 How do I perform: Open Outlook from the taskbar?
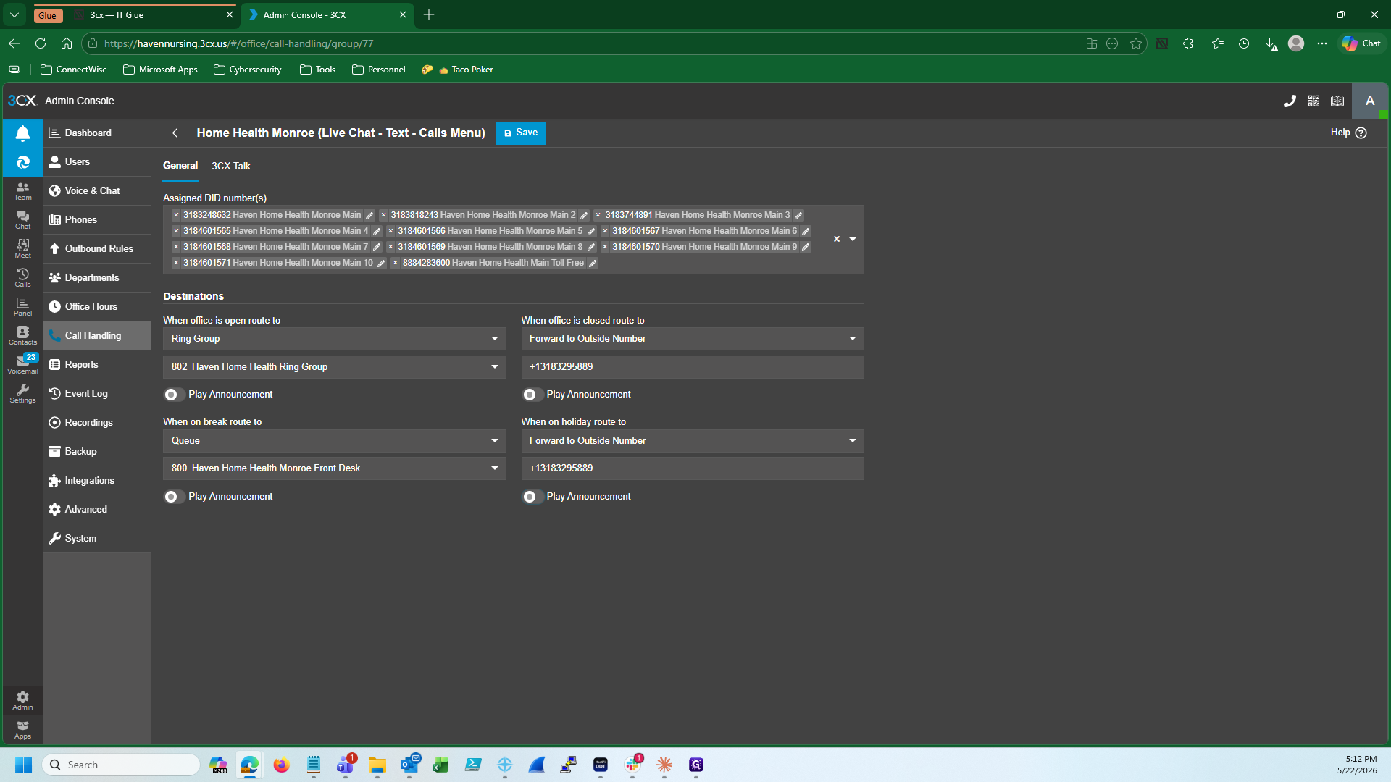tap(409, 765)
